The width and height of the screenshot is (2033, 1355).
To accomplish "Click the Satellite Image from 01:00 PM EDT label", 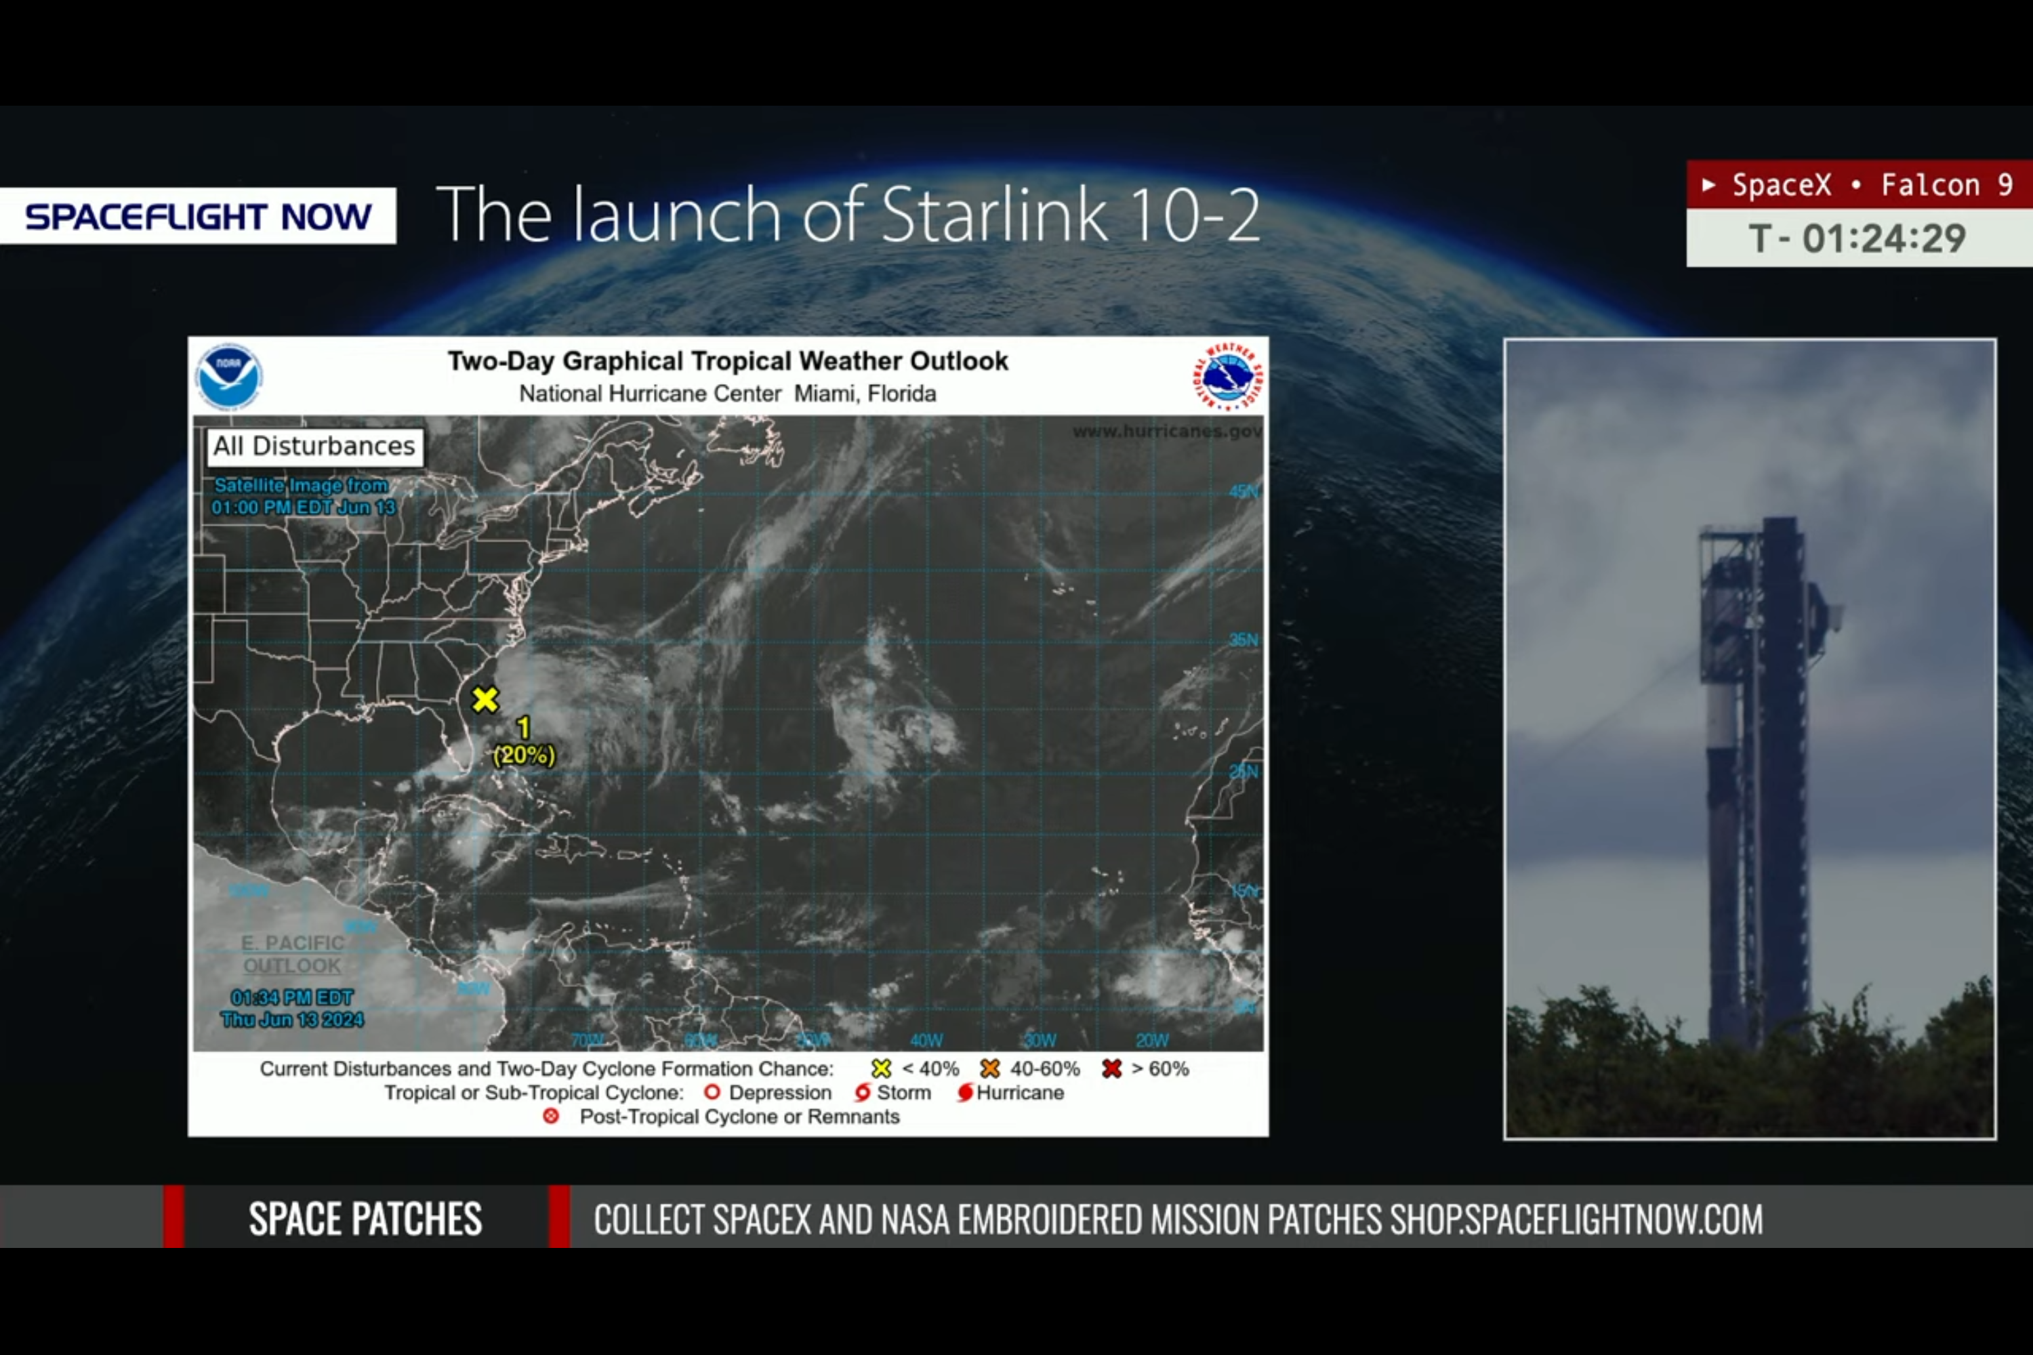I will [x=302, y=497].
